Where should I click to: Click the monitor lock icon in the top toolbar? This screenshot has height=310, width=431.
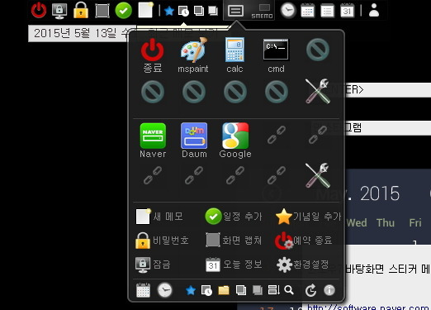click(x=59, y=11)
